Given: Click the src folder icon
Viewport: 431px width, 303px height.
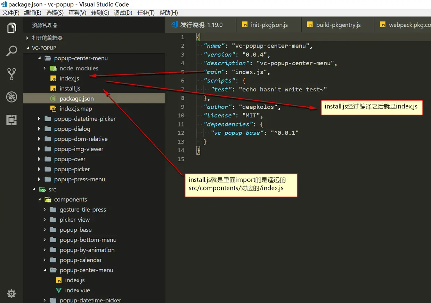Looking at the screenshot, I should coord(42,189).
